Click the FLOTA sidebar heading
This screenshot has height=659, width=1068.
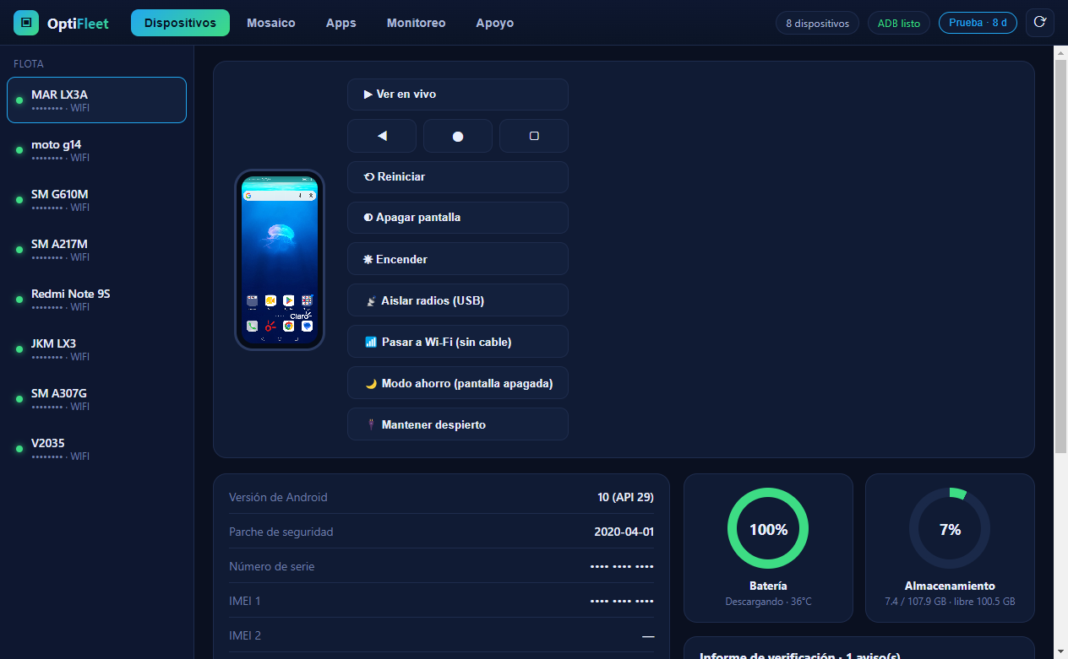[29, 64]
